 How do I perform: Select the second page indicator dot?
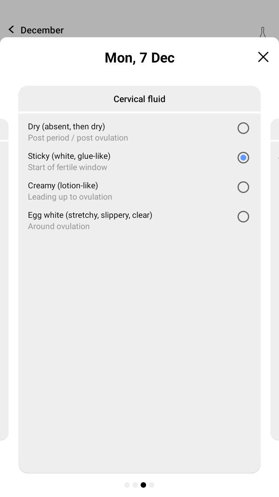[x=135, y=485]
